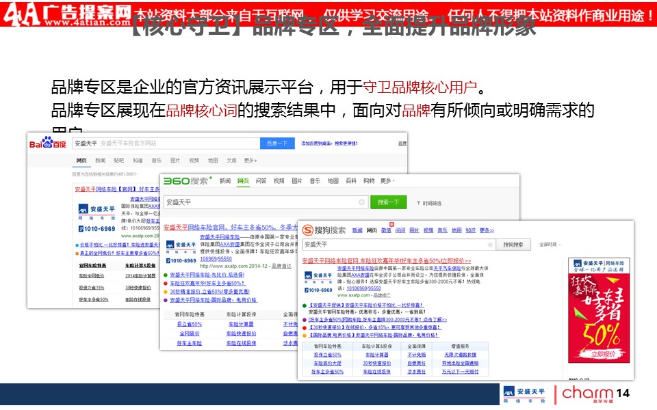Open the 更多» menu in Baidu tabs
This screenshot has width=657, height=410.
(x=250, y=160)
